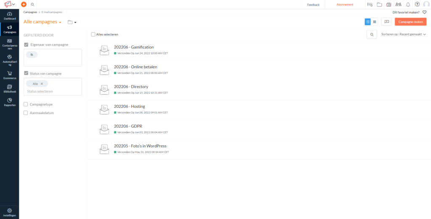Open Ecommerce in sidebar
This screenshot has width=431, height=219.
tap(10, 75)
